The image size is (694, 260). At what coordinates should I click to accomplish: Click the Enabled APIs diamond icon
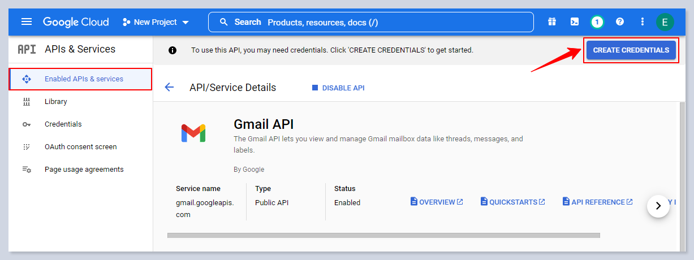coord(27,79)
